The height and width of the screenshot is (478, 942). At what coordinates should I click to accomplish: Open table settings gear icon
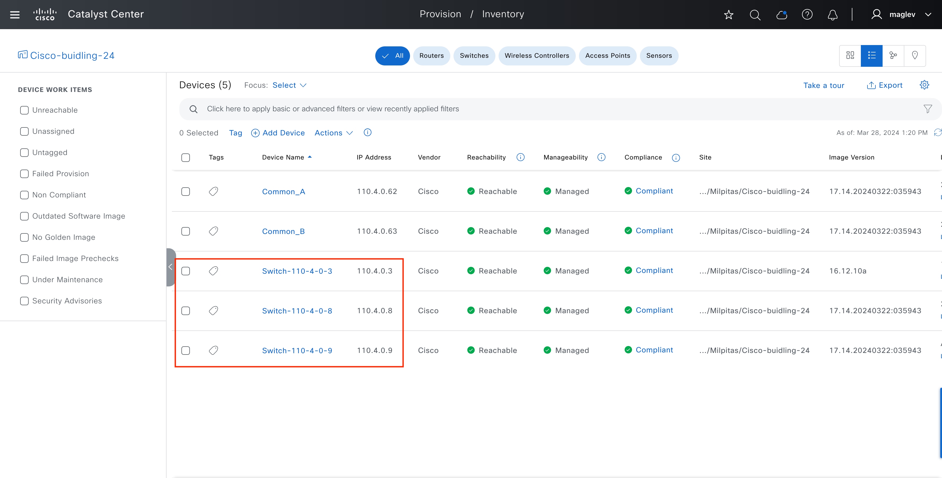tap(924, 85)
